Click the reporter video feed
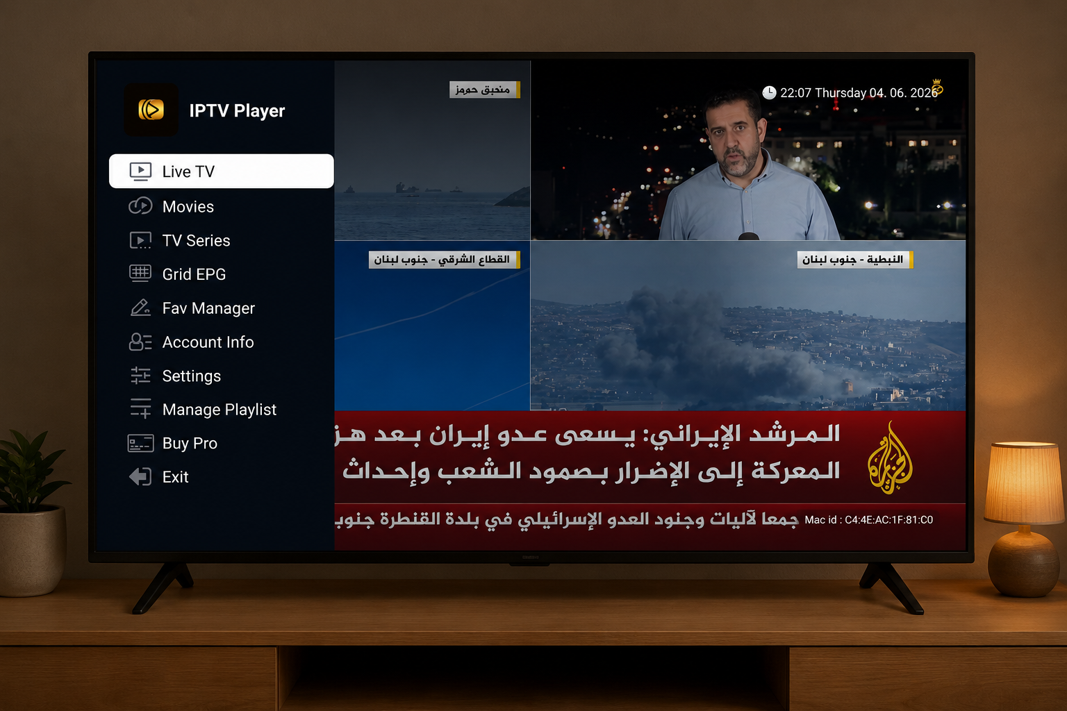This screenshot has height=711, width=1067. (748, 151)
